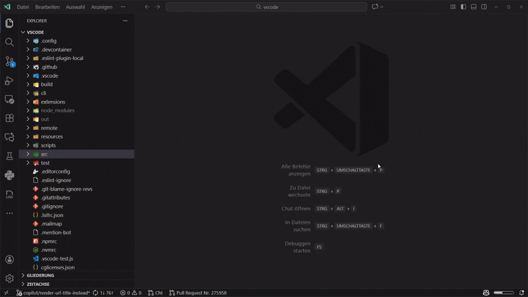The width and height of the screenshot is (528, 297).
Task: Click the Cht status bar item
Action: click(155, 292)
